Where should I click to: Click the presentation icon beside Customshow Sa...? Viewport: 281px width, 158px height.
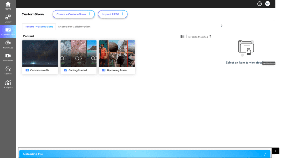(27, 70)
